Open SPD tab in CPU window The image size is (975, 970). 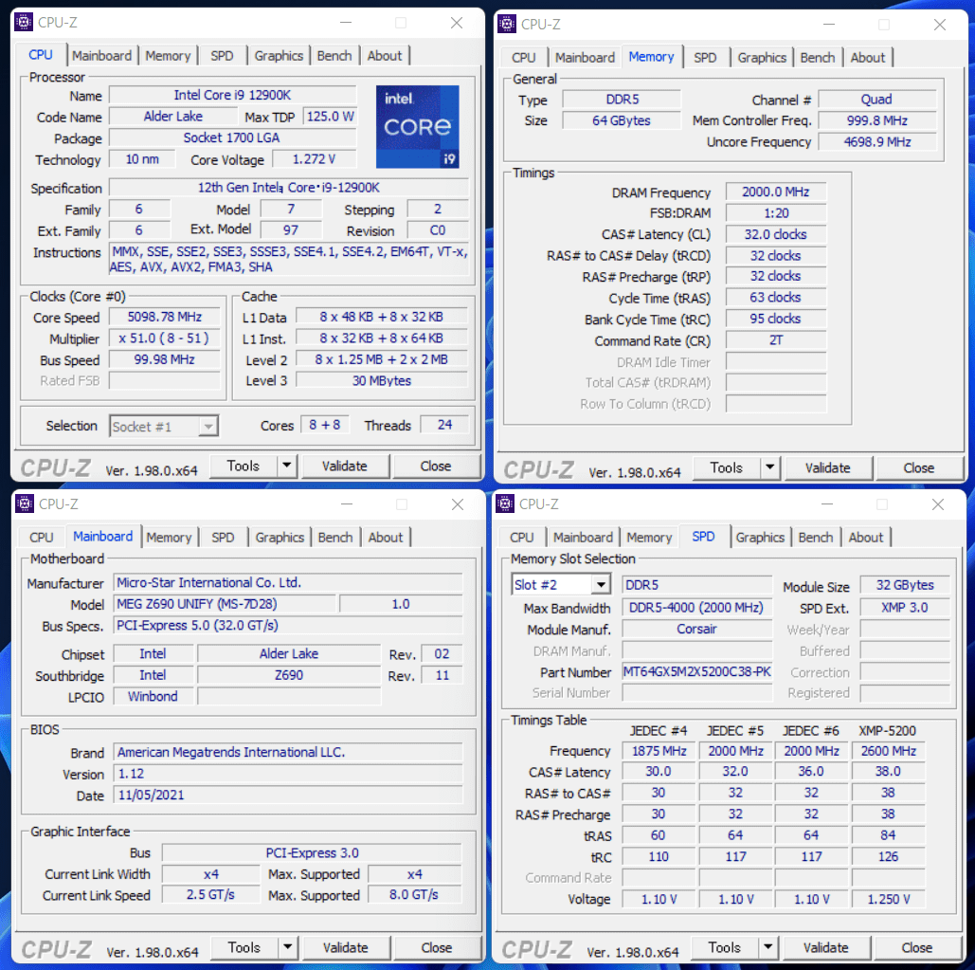pyautogui.click(x=222, y=56)
